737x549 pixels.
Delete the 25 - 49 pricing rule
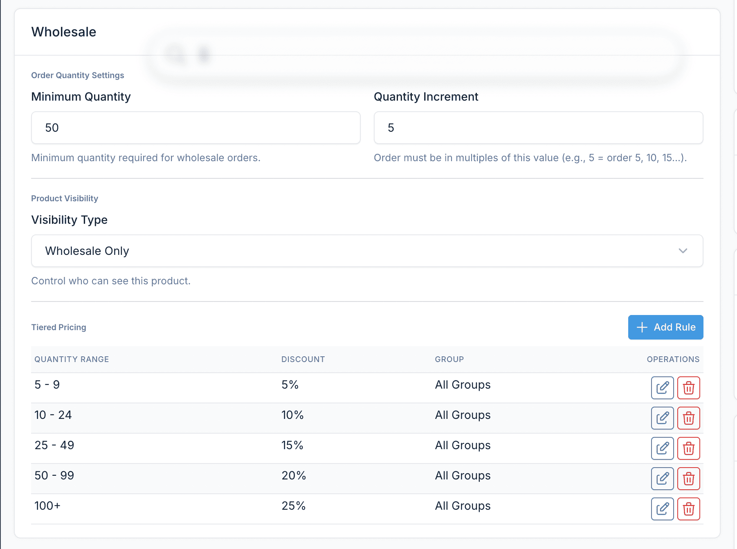click(689, 448)
